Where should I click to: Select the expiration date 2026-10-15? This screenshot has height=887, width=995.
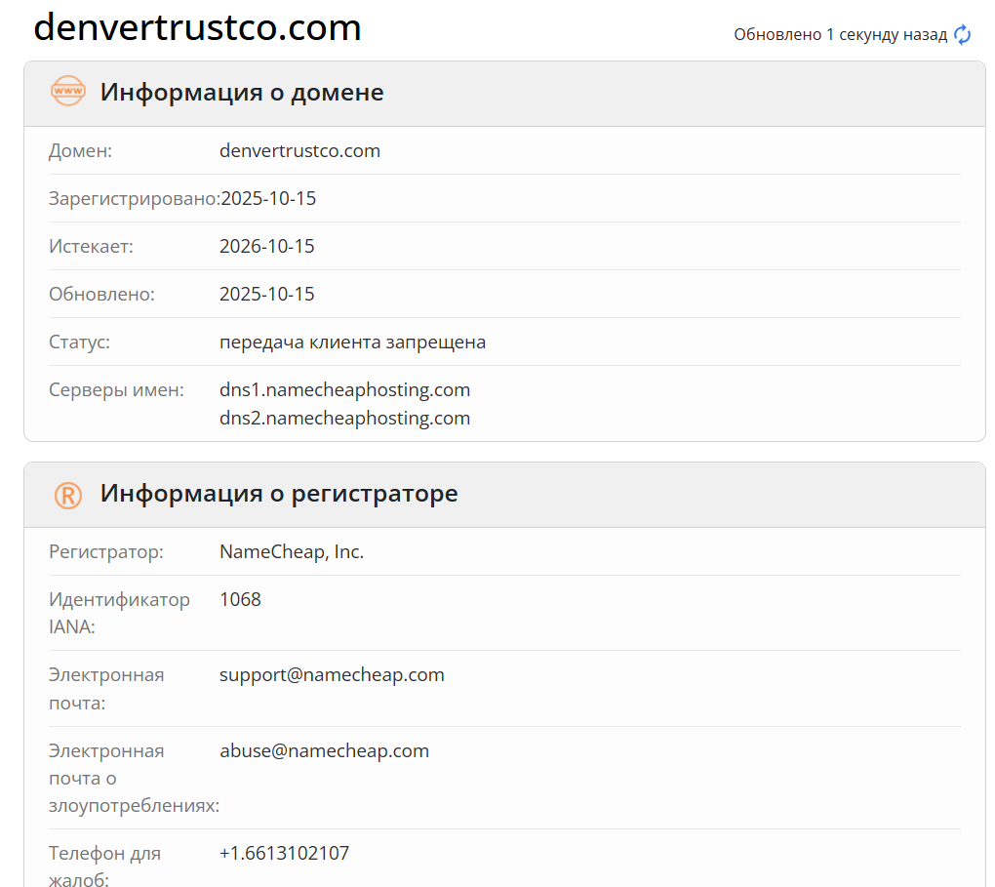point(267,246)
